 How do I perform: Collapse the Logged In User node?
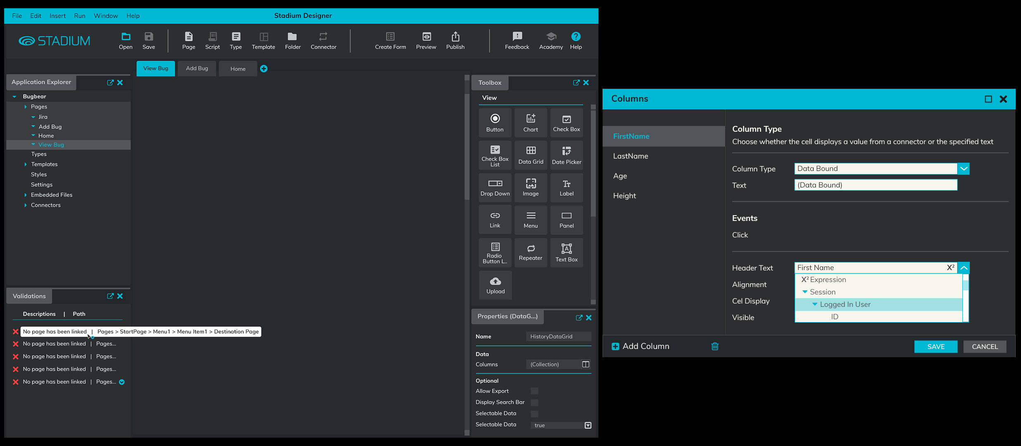tap(814, 304)
